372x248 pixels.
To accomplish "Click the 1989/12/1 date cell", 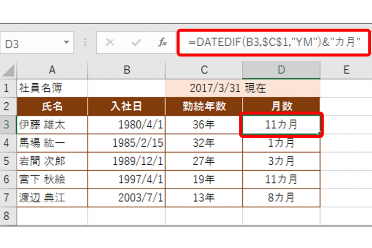I will click(x=127, y=161).
